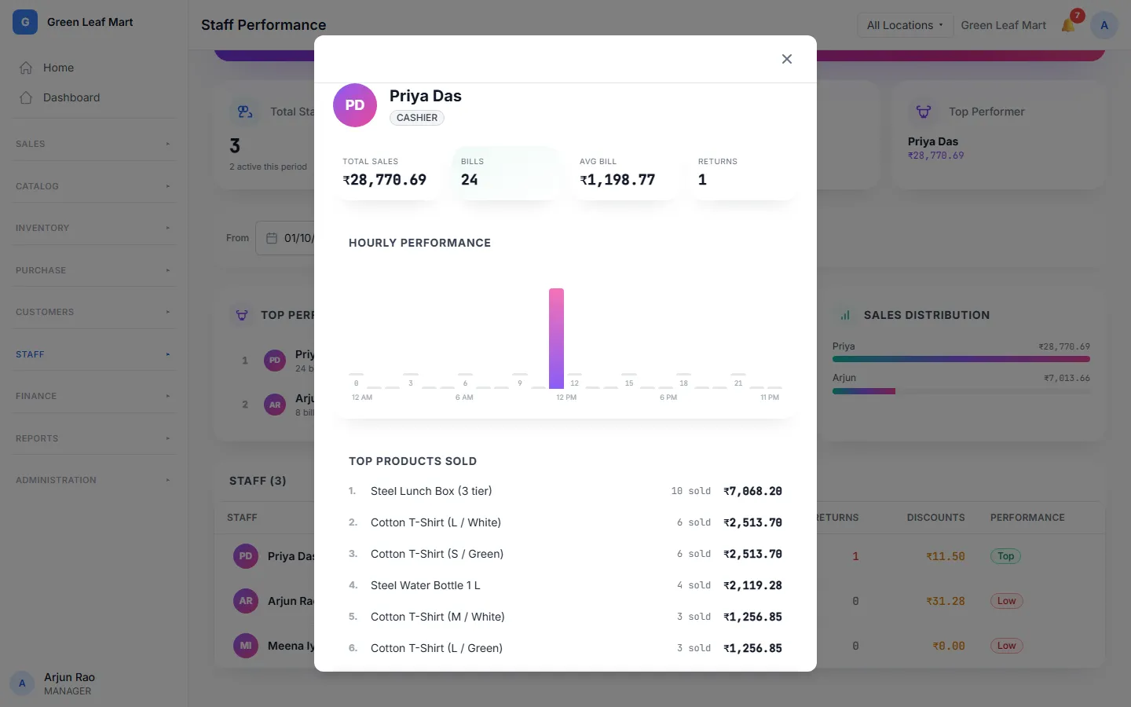The width and height of the screenshot is (1131, 707).
Task: Click Arjun Rao's AR avatar in staff table
Action: click(x=246, y=601)
